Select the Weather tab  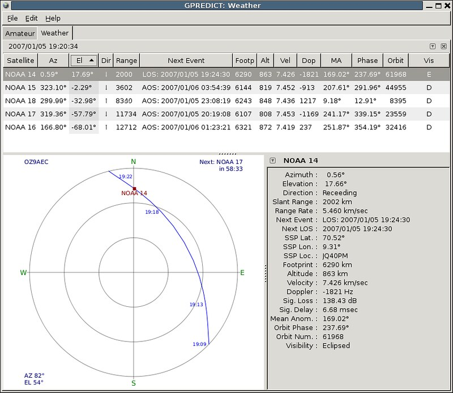pyautogui.click(x=54, y=33)
